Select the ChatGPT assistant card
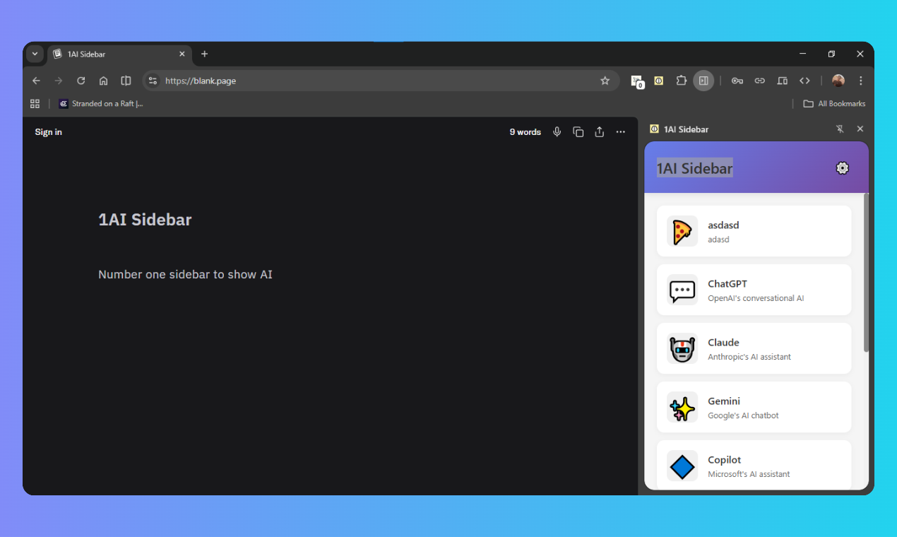 point(754,290)
